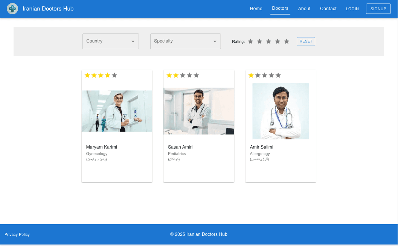Viewport: 398px width, 246px height.
Task: Click the third star in the rating filter
Action: 268,41
